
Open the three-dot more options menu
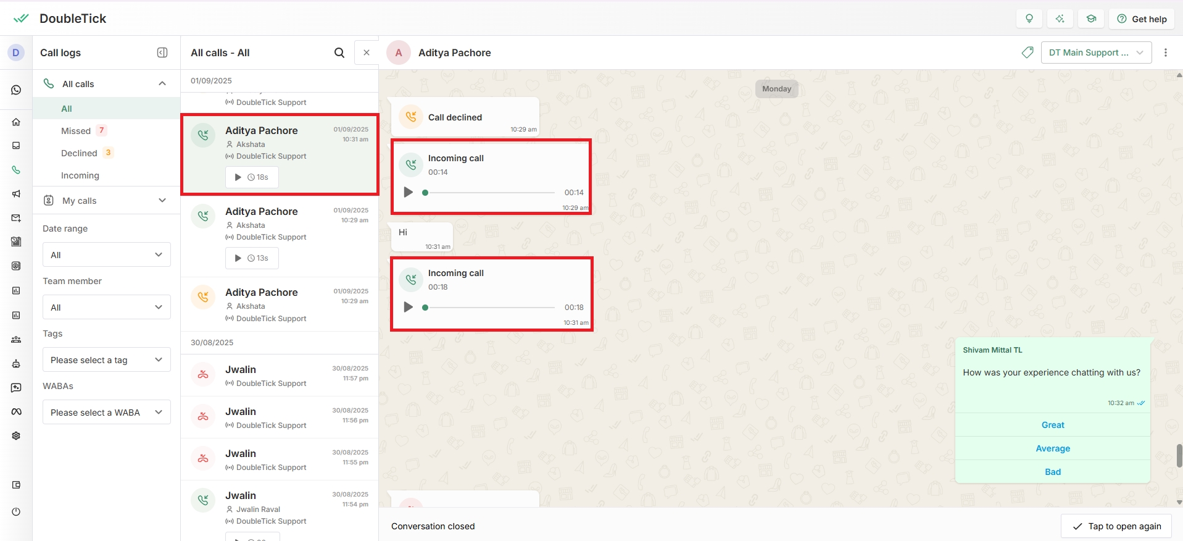1165,53
